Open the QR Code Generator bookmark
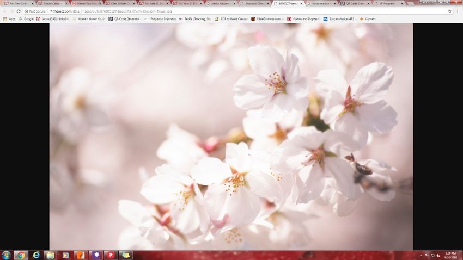 click(124, 19)
